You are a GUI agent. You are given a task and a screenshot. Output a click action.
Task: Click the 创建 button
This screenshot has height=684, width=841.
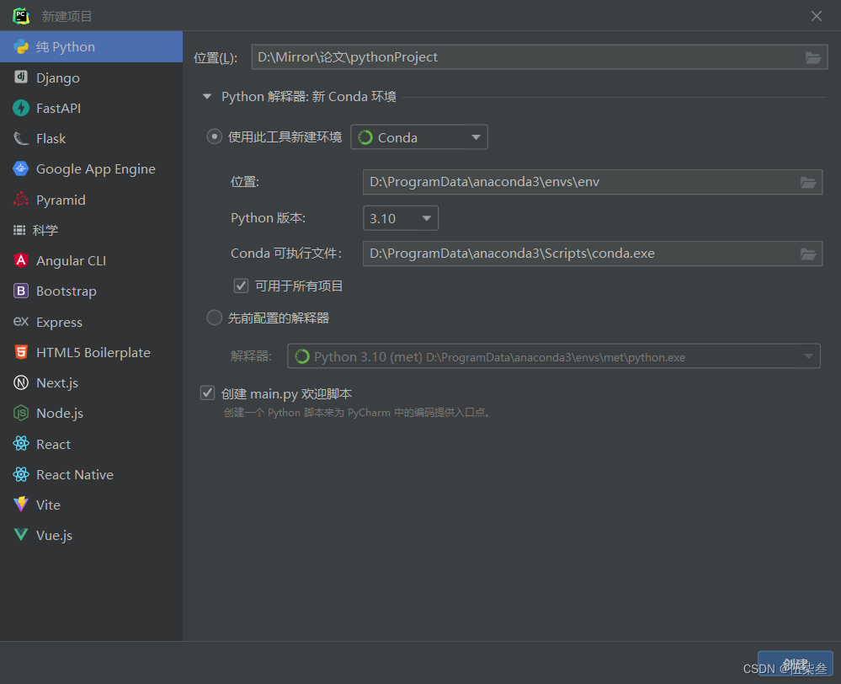pyautogui.click(x=795, y=665)
